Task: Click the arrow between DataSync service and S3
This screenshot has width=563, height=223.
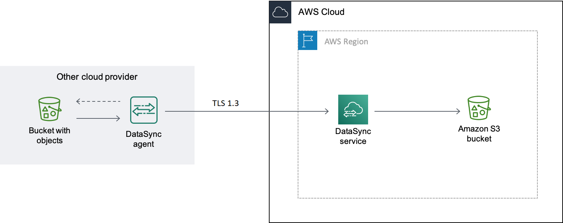Action: coord(417,111)
